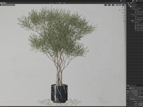The image size is (143, 107).
Task: Toggle viewport overlays button
Action: tap(111, 5)
